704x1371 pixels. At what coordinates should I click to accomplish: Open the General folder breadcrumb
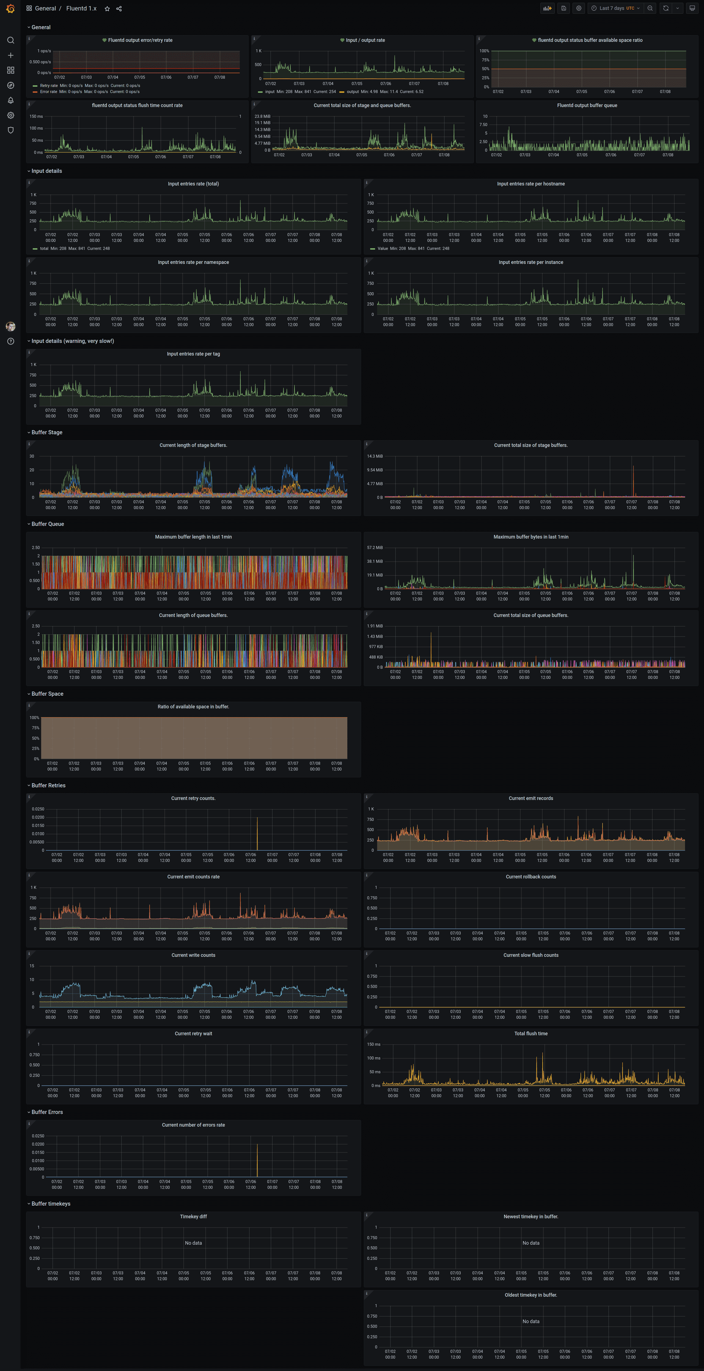(45, 9)
